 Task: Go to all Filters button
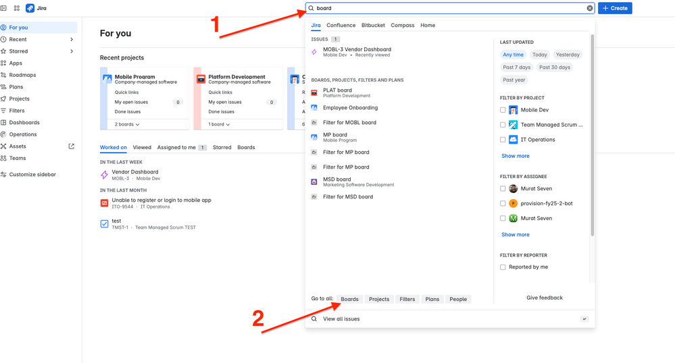point(407,300)
